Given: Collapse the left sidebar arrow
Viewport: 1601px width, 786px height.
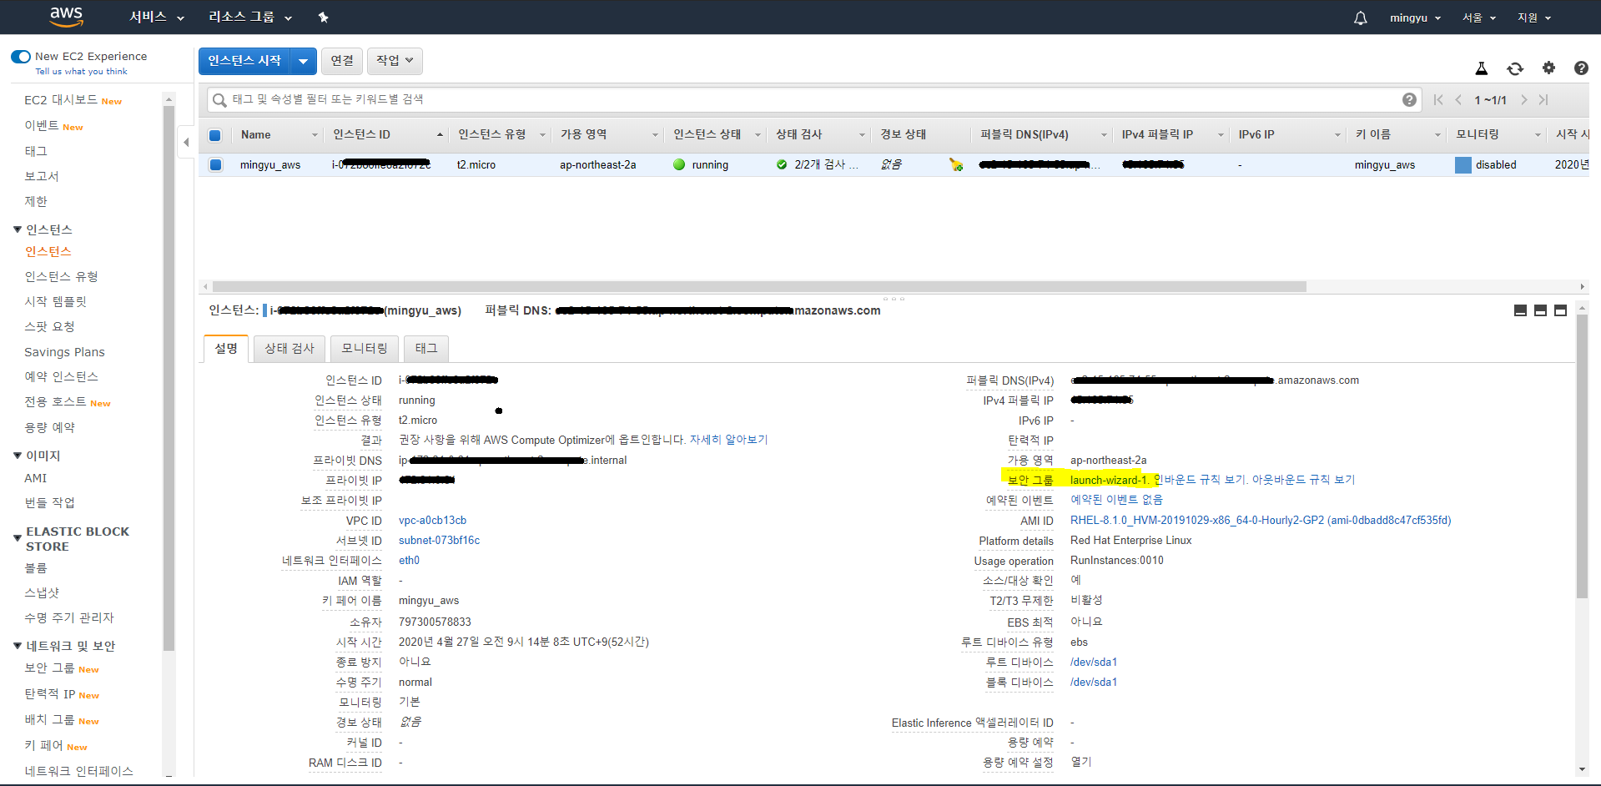Looking at the screenshot, I should coord(186,143).
